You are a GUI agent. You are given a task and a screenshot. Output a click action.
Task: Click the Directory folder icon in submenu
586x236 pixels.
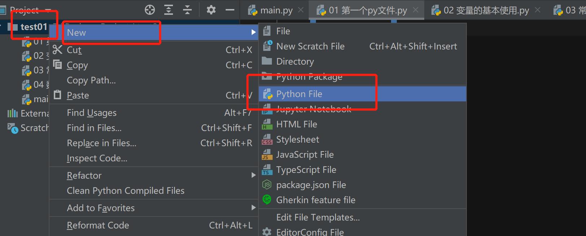tap(267, 61)
